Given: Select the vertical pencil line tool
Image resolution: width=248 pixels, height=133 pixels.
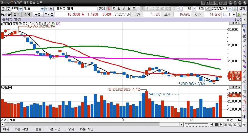Looking at the screenshot, I should (x=244, y=56).
